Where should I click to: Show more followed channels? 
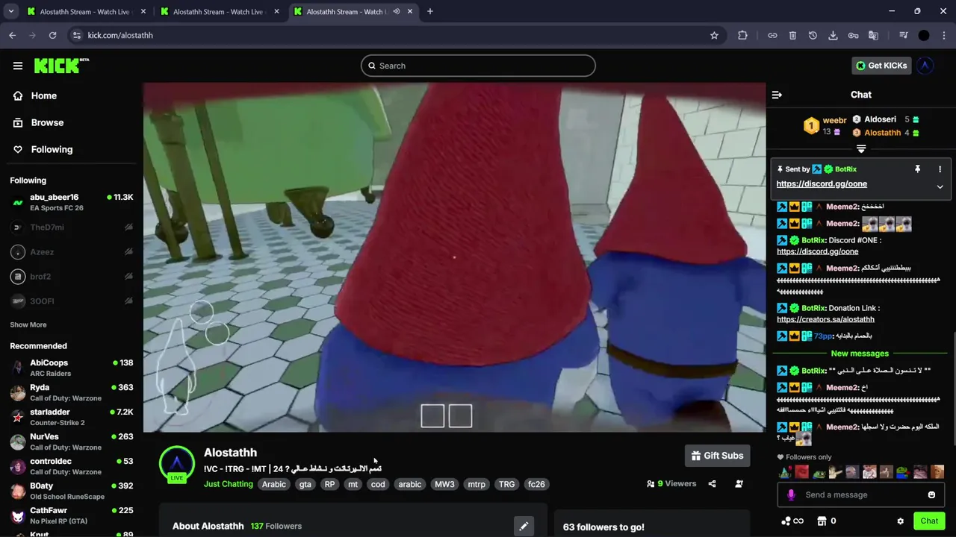coord(28,324)
